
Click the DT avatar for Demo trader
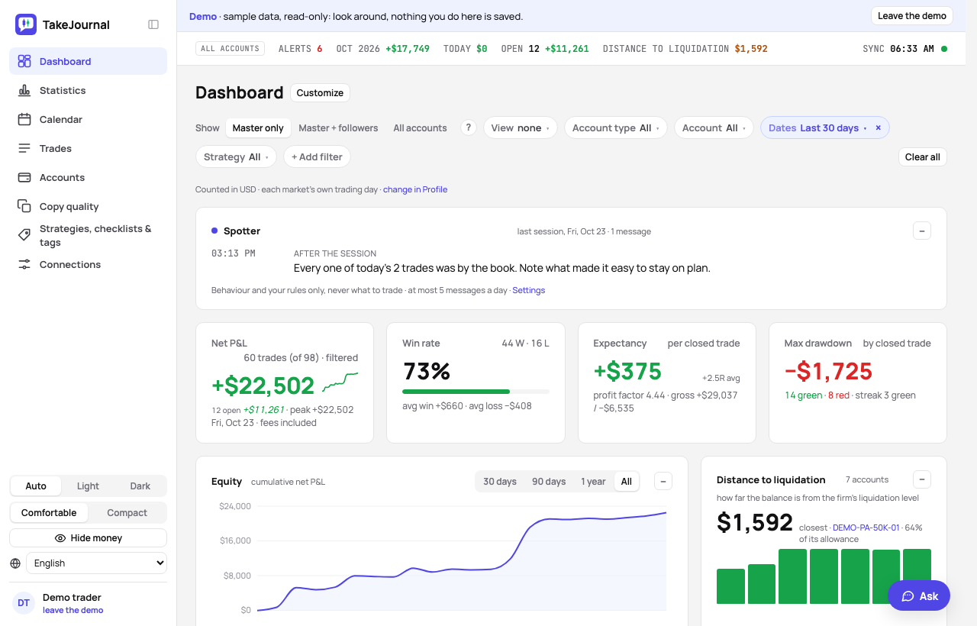[x=24, y=603]
